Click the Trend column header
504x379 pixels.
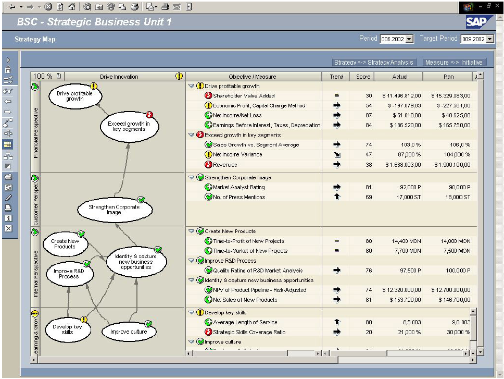click(x=336, y=77)
